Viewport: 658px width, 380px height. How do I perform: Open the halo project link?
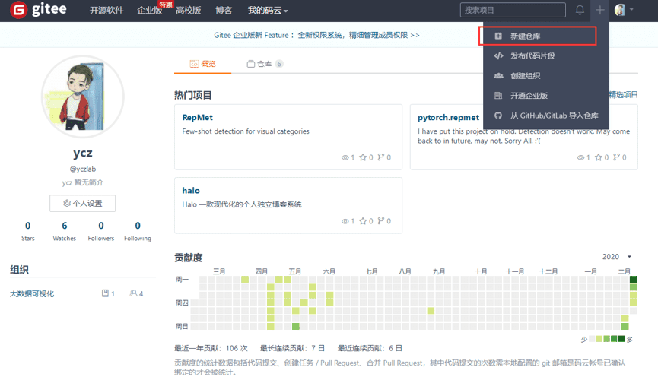pos(191,191)
